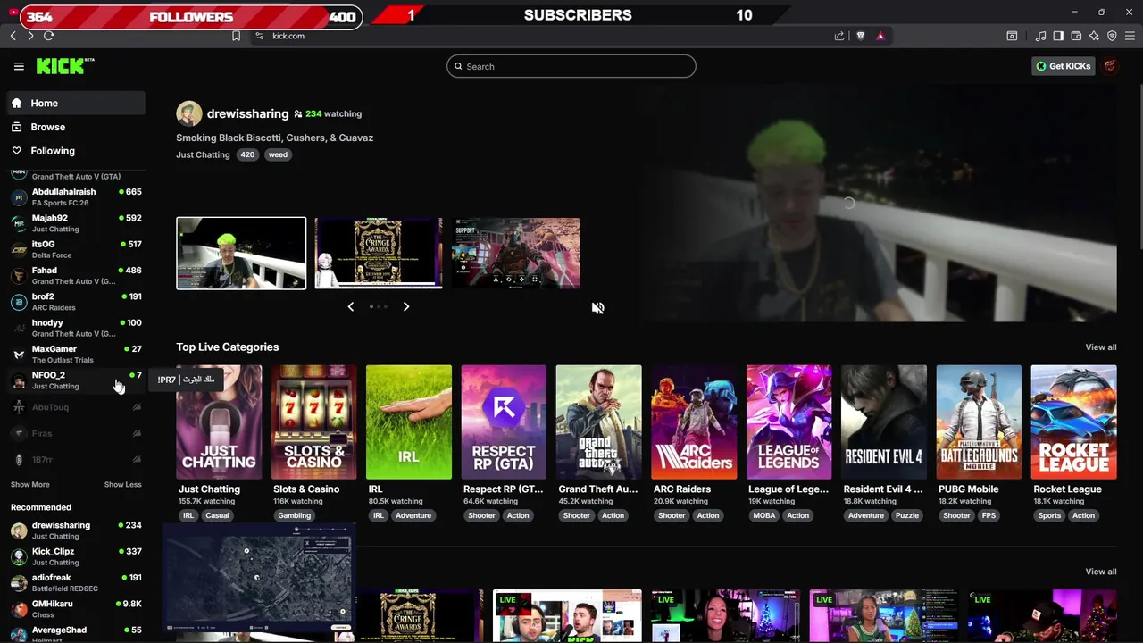Image resolution: width=1143 pixels, height=643 pixels.
Task: Click the lower View all link
Action: click(x=1100, y=572)
